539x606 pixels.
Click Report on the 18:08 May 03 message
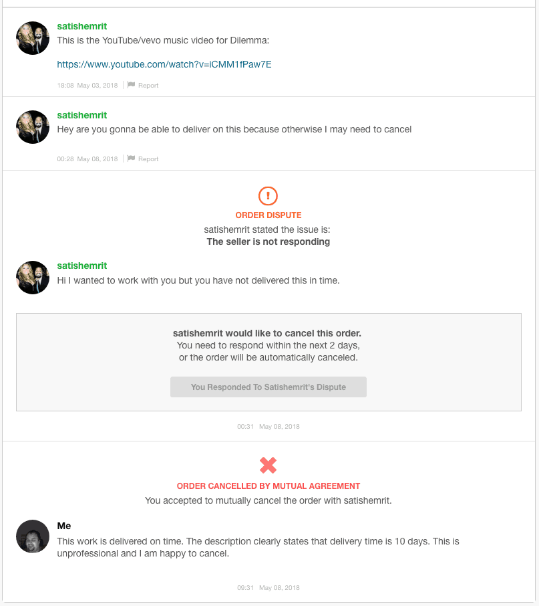tap(148, 86)
